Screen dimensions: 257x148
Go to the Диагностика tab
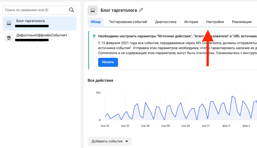coord(166,22)
